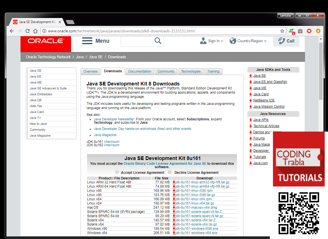
Task: Open the hamburger Menu icon
Action: point(87,41)
